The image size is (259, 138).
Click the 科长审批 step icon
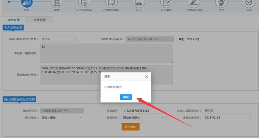[166, 3]
